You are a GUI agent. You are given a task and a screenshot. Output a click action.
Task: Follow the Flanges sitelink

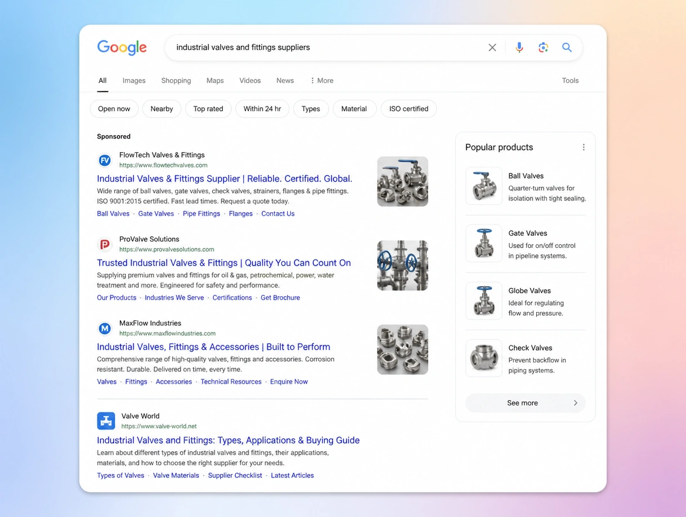(x=241, y=214)
